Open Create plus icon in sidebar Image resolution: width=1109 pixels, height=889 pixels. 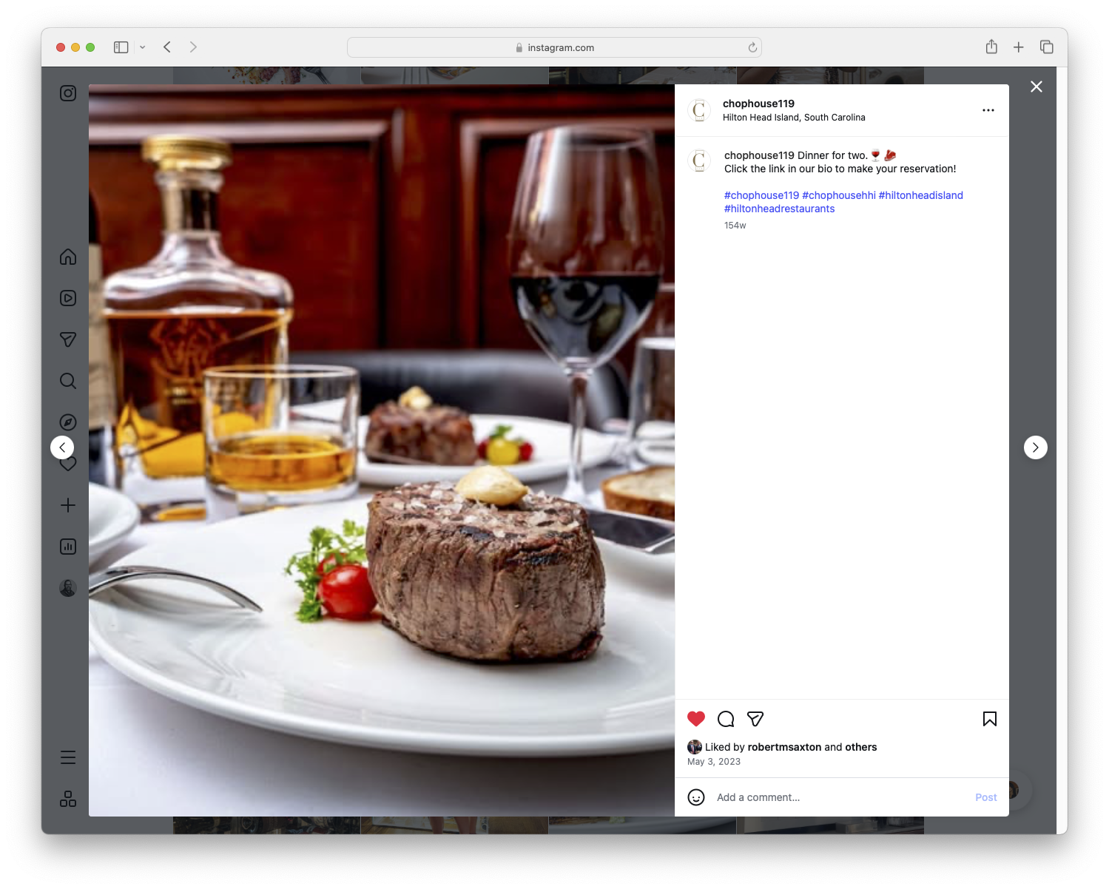tap(68, 505)
